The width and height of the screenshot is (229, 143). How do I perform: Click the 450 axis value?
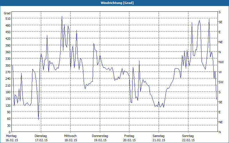[x=8, y=32]
